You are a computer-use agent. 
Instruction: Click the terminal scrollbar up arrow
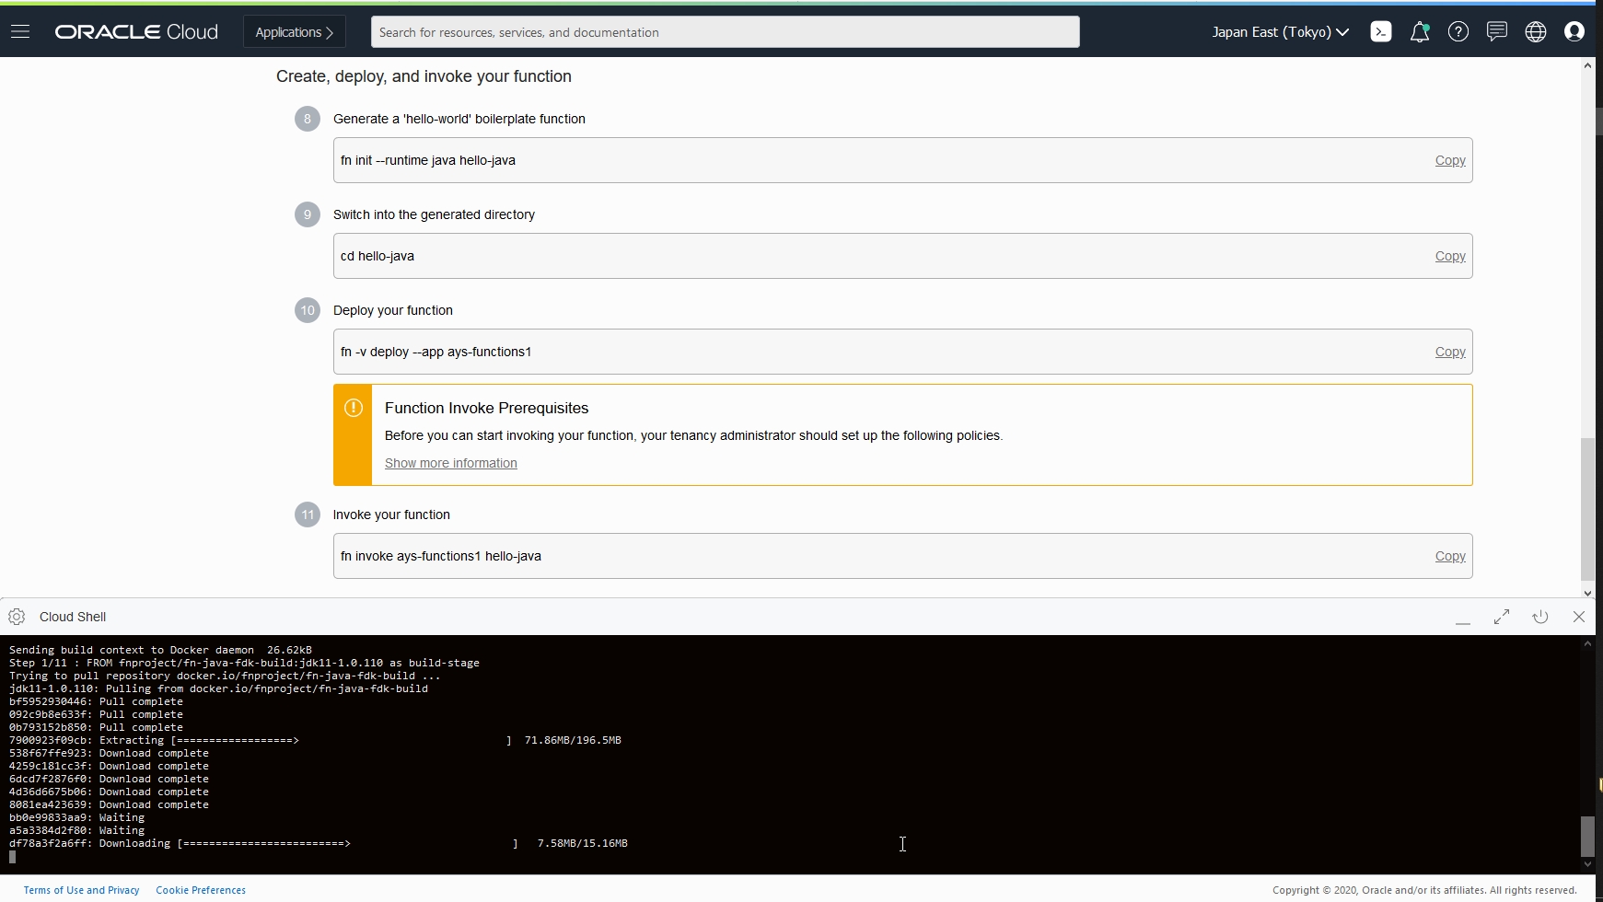click(1587, 643)
